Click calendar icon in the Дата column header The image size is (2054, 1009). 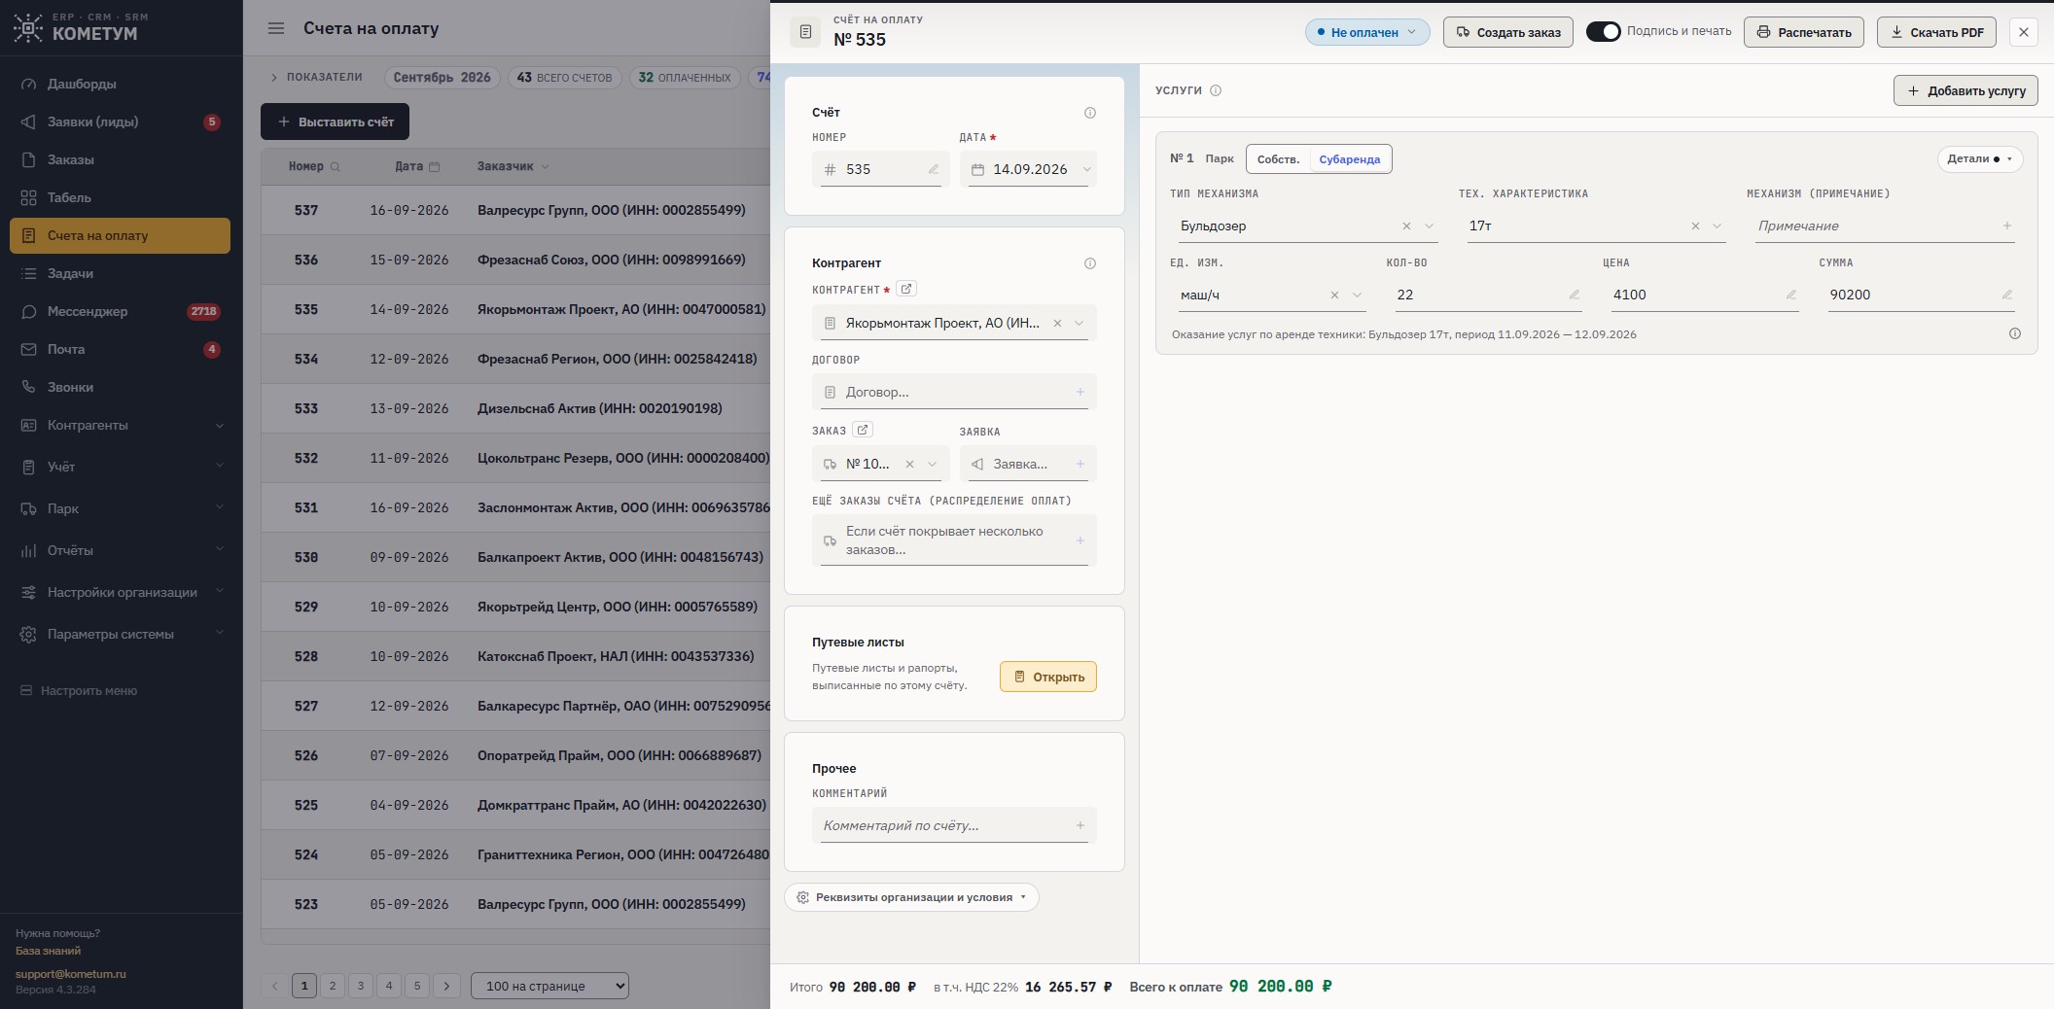click(x=435, y=166)
